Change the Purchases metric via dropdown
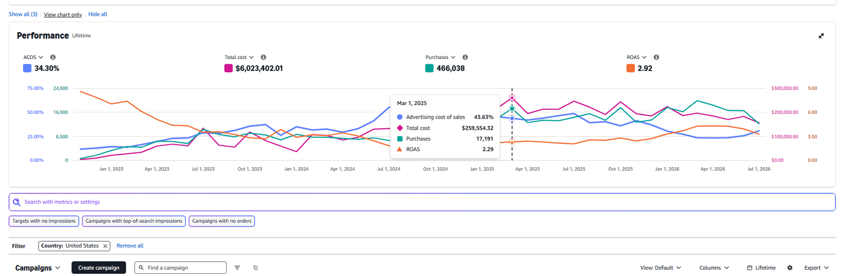This screenshot has height=276, width=844. (x=440, y=57)
